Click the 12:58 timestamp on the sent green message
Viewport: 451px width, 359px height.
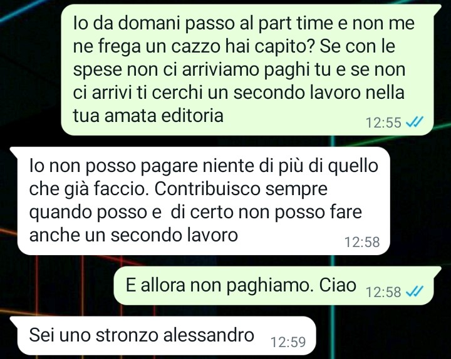pyautogui.click(x=383, y=292)
